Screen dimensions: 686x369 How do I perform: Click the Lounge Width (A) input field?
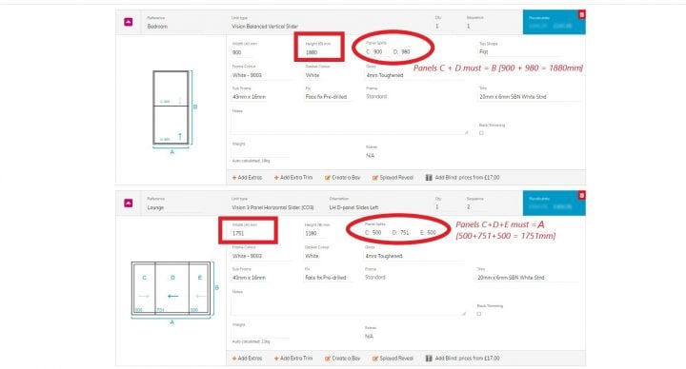(x=248, y=233)
